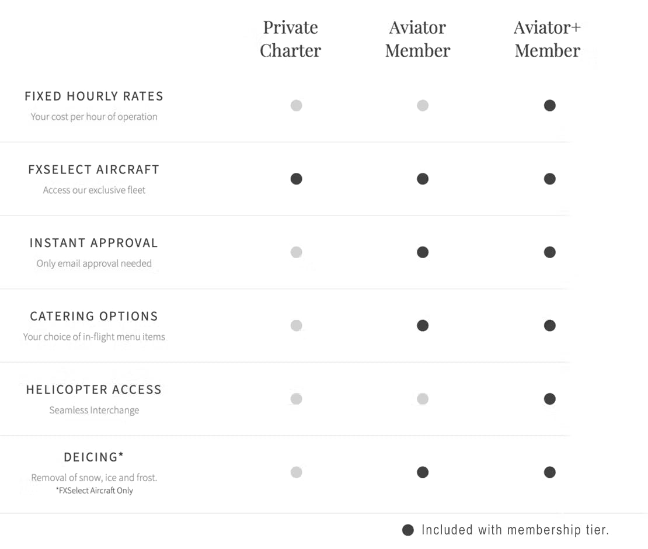Click the legend dot beside 'Included with membership tier'

tap(408, 530)
